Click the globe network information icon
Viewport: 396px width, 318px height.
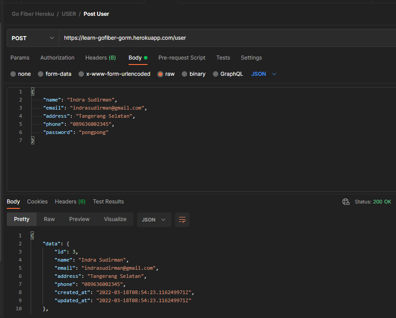point(346,202)
